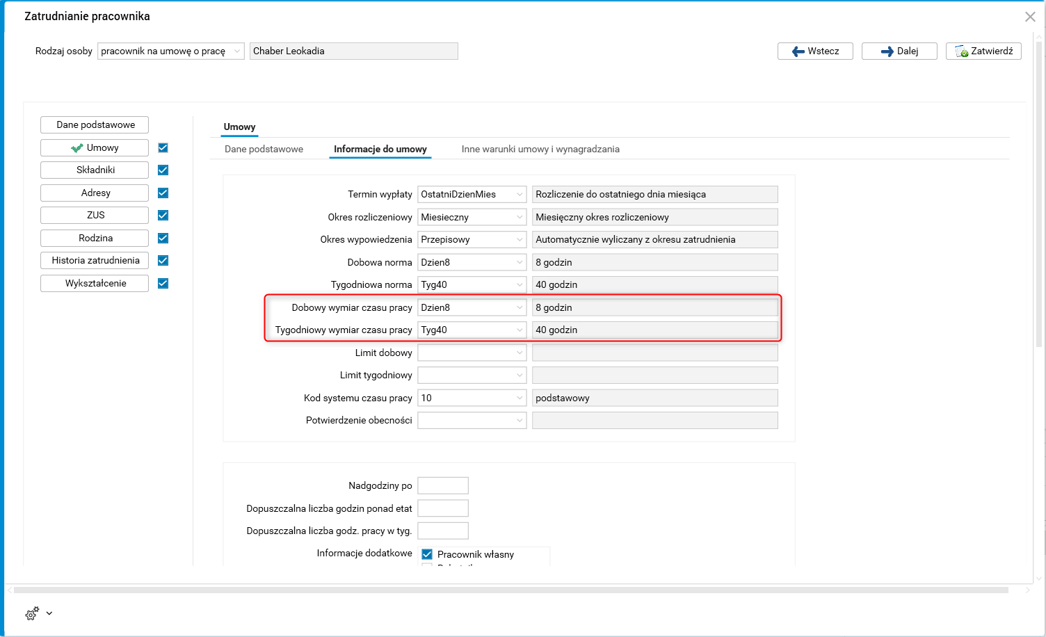Toggle the checkbox next to Wykształcenie

pos(163,283)
